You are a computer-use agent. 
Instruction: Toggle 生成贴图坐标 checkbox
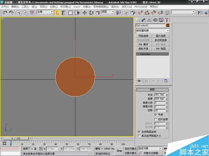coord(139,131)
